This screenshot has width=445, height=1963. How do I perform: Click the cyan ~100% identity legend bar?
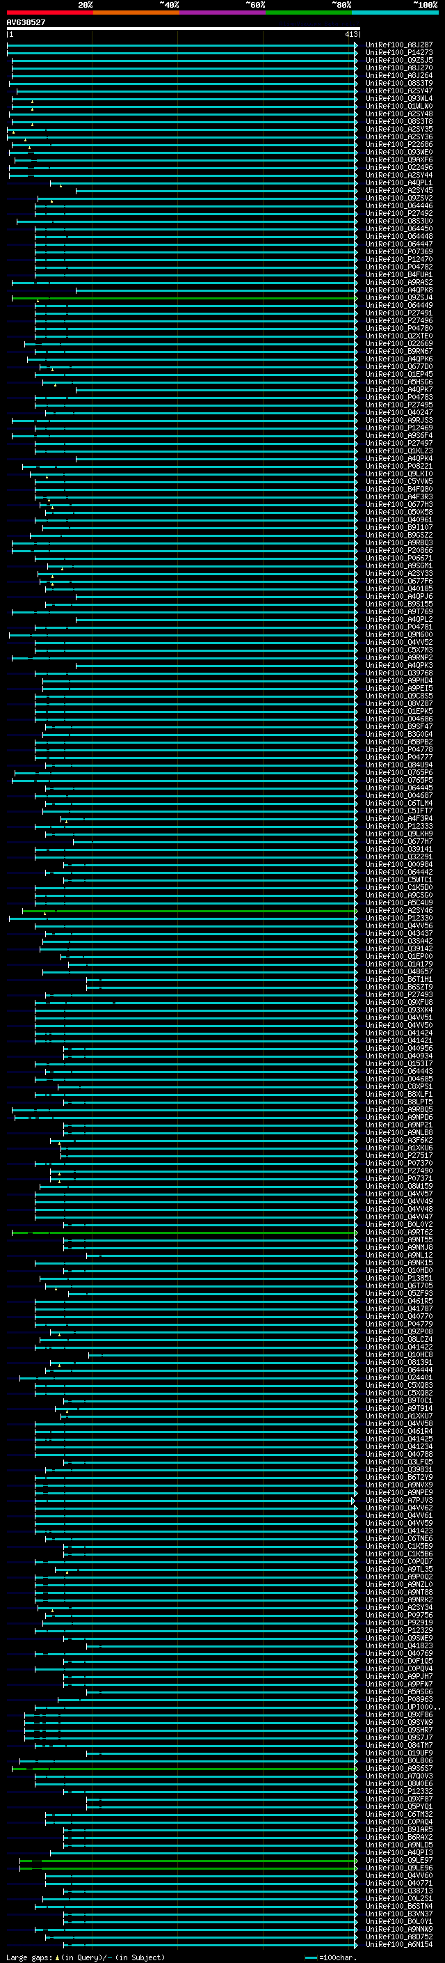coord(395,13)
